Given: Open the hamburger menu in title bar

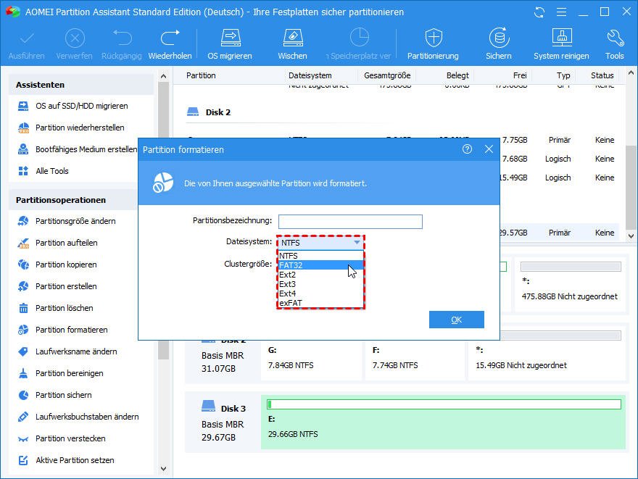Looking at the screenshot, I should [561, 12].
